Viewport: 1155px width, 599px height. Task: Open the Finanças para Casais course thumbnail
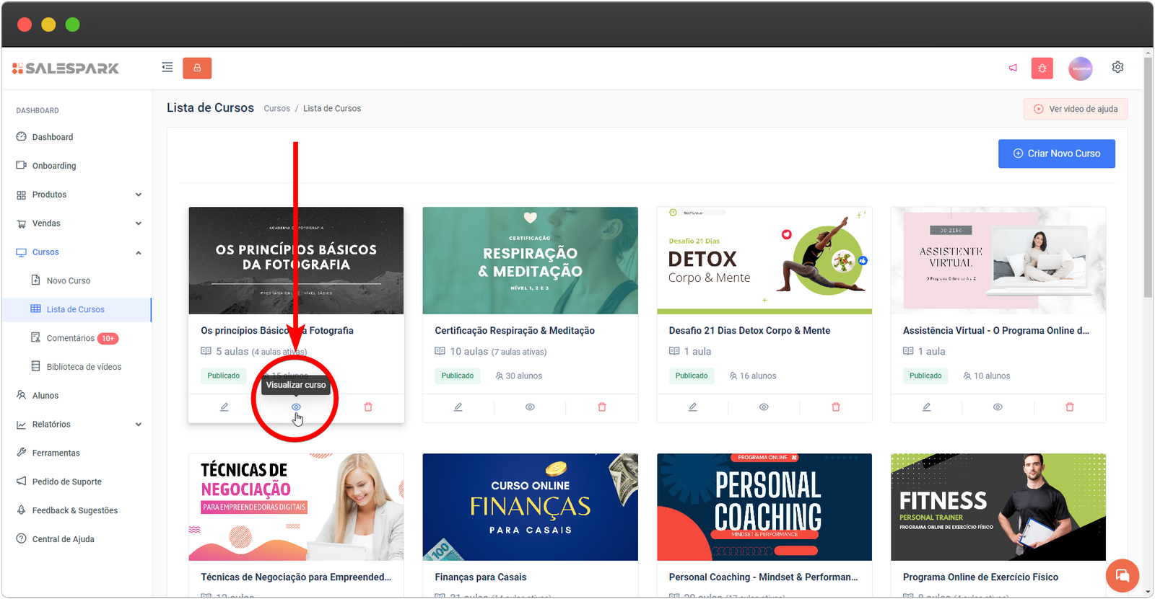[530, 507]
